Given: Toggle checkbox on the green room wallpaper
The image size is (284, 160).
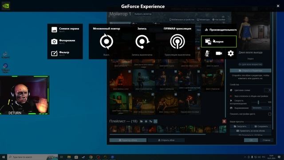Looking at the screenshot, I should [130, 94].
